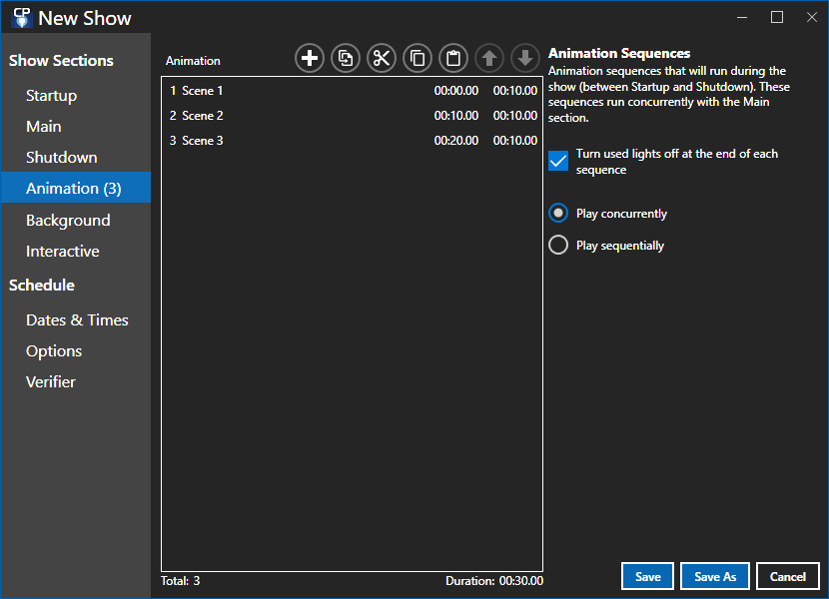
Task: Show the Interactive section
Action: point(76,252)
